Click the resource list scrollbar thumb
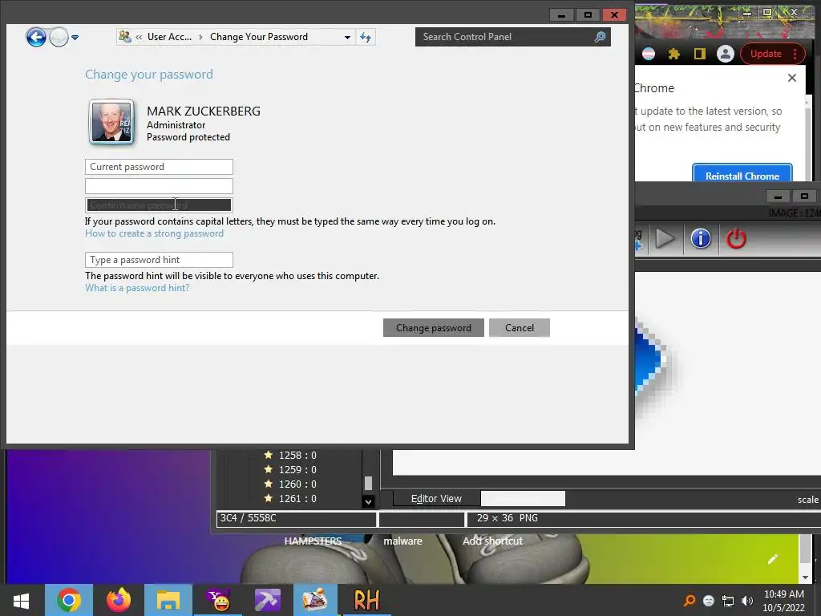The image size is (821, 616). click(368, 483)
